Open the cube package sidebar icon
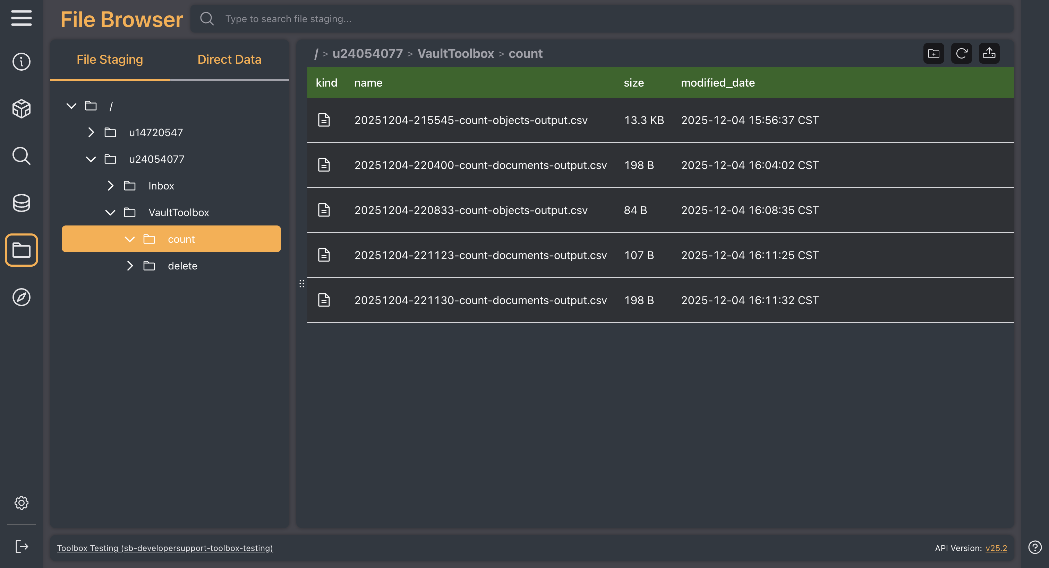 point(21,108)
